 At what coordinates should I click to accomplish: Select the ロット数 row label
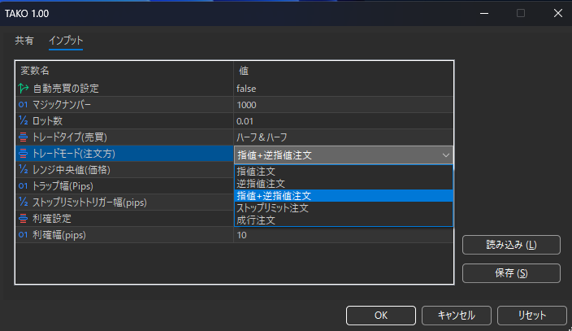[x=47, y=121]
